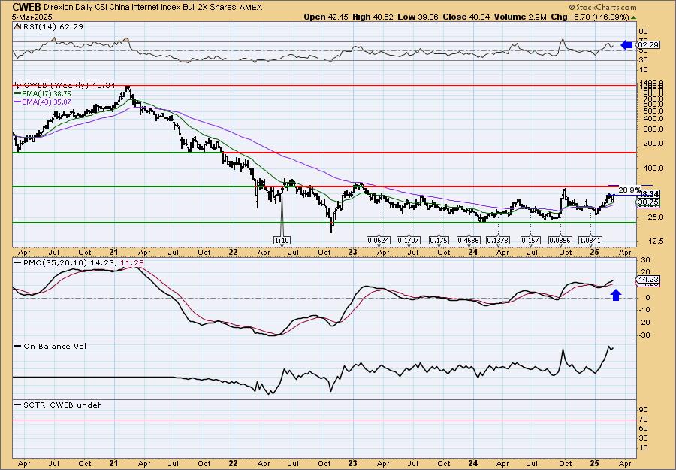Click the On Balance Vol legend
Image resolution: width=676 pixels, height=470 pixels.
[50, 346]
